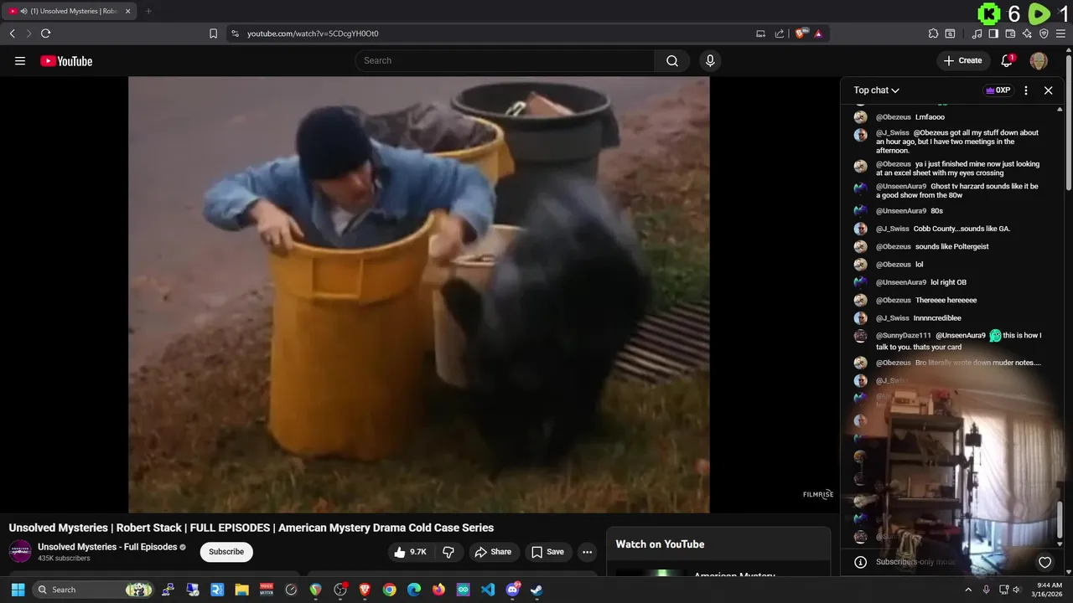Open the Brave Wallet icon

[x=1010, y=33]
